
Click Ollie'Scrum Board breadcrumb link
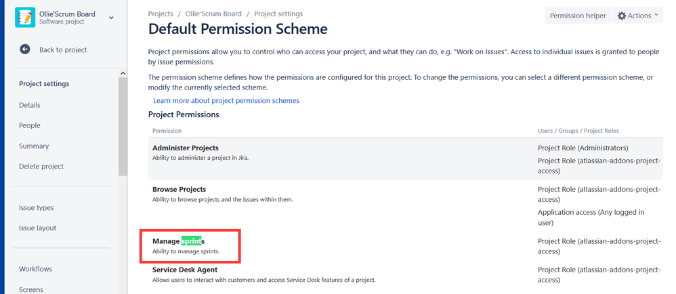click(x=213, y=14)
